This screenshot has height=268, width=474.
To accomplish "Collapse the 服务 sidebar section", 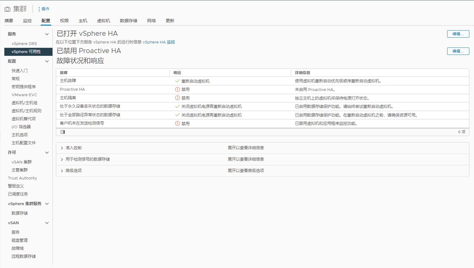I will (x=47, y=34).
